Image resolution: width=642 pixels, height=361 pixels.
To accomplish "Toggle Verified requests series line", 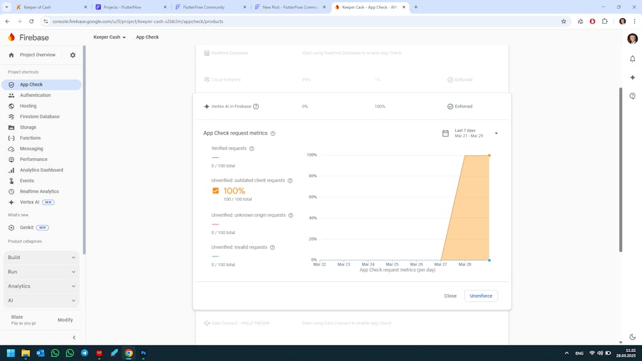I will point(215,157).
